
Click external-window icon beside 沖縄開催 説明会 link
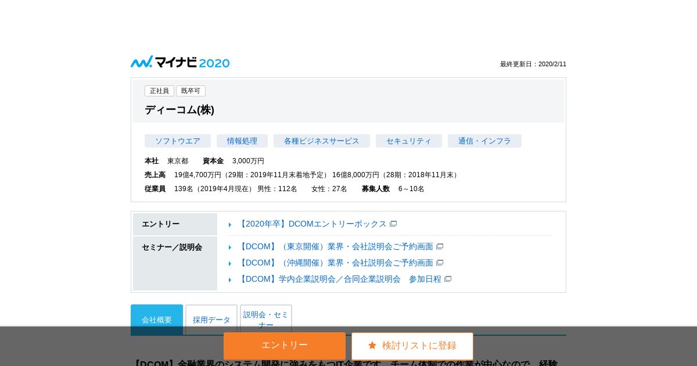tap(440, 263)
